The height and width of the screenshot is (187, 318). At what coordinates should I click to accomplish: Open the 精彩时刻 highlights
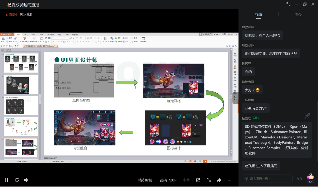pyautogui.click(x=145, y=180)
